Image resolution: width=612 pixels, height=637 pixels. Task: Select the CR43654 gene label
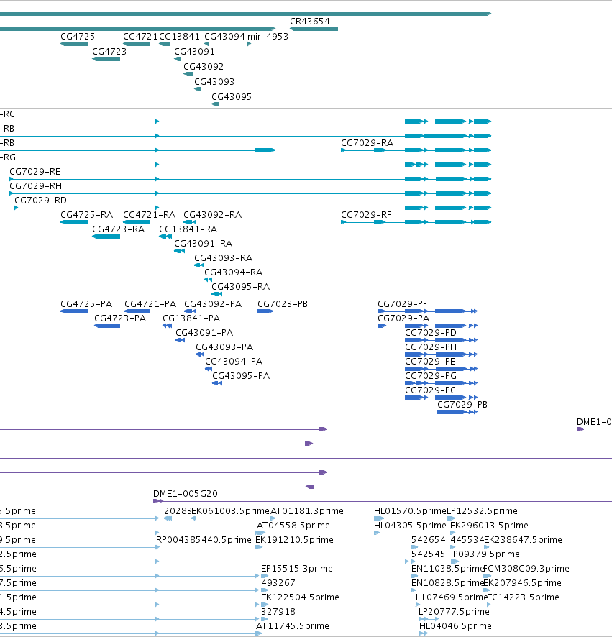click(x=310, y=21)
